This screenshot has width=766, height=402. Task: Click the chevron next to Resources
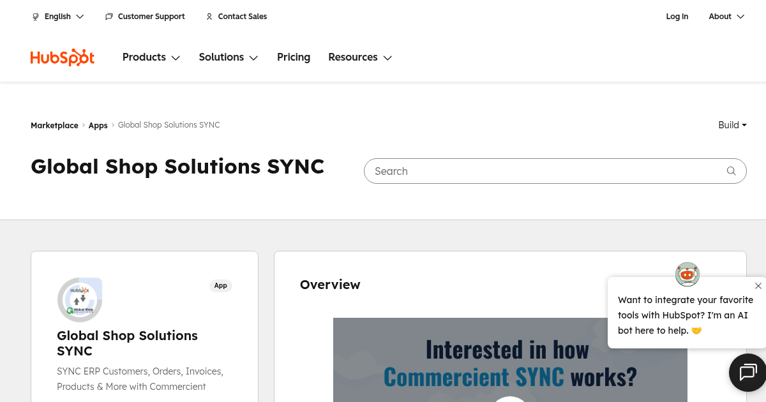click(x=387, y=58)
